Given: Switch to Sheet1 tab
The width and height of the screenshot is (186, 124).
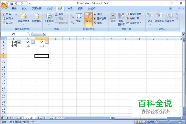Looking at the screenshot, I should (18, 118).
